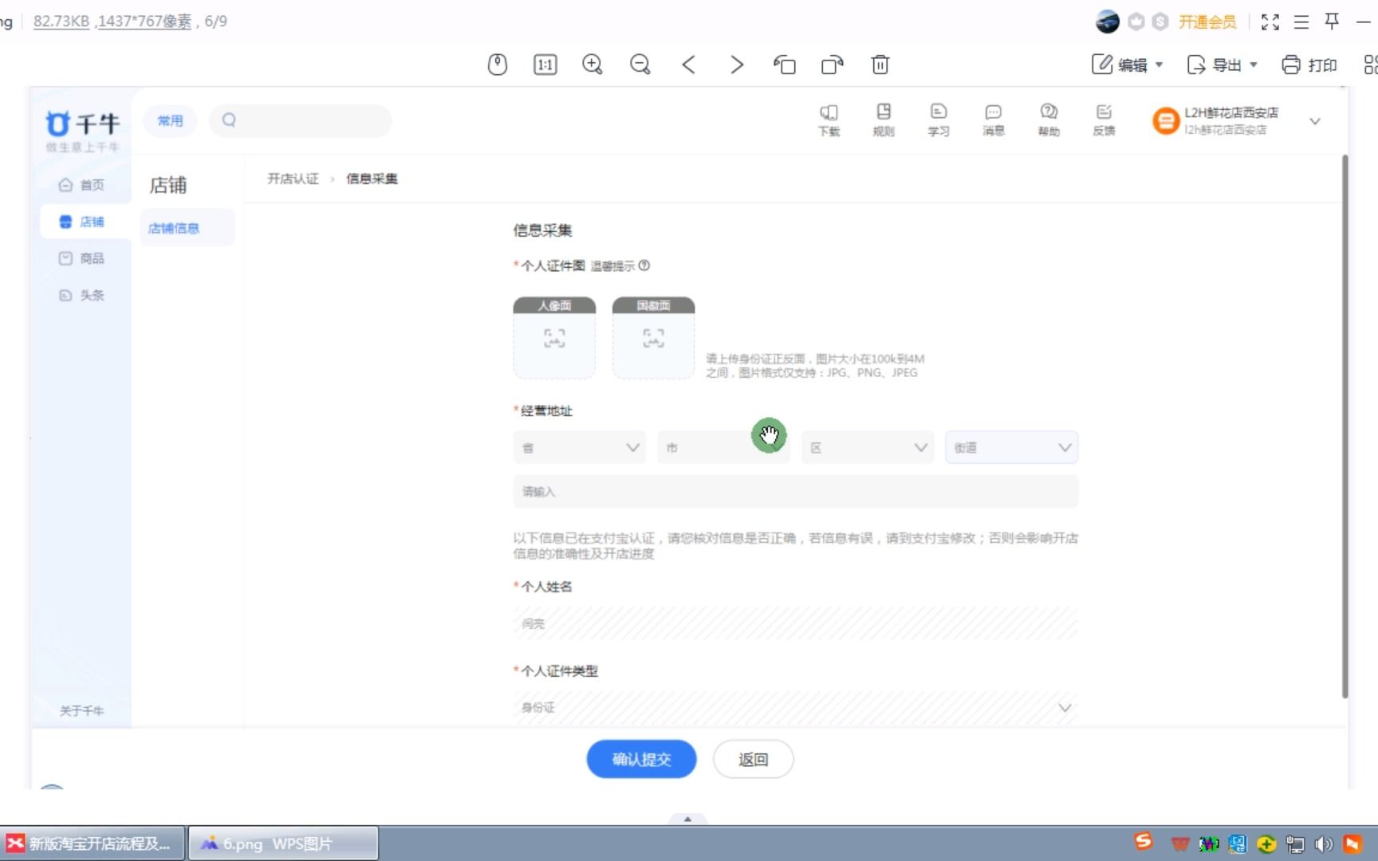Click the zoom out magnifier icon

640,65
